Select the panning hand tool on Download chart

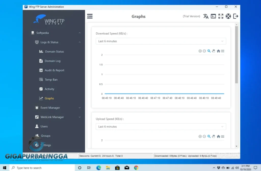(214, 51)
